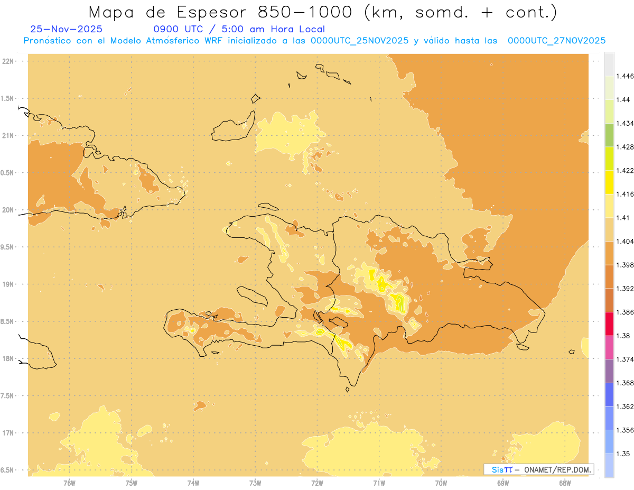Select the '75W' longitude label

coord(132,483)
